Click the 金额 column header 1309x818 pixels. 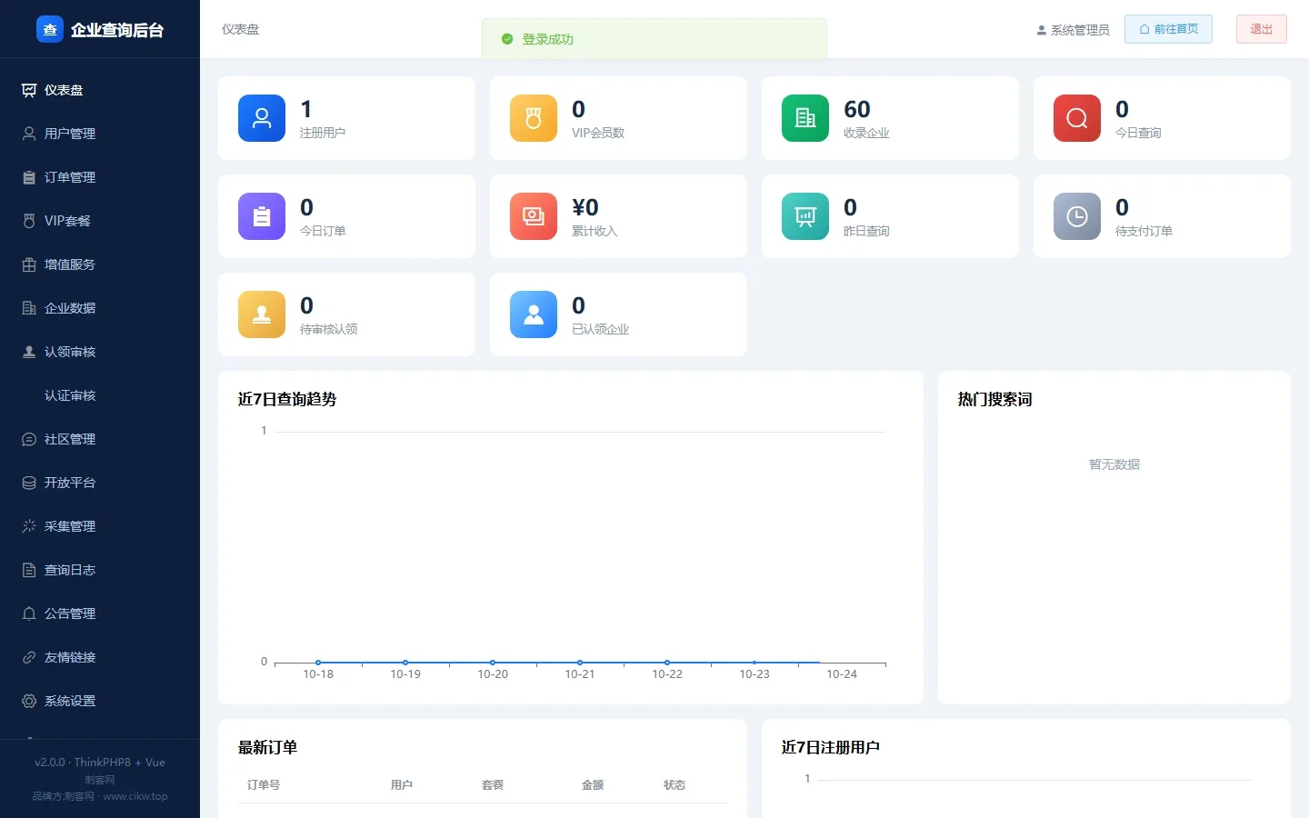pos(593,784)
